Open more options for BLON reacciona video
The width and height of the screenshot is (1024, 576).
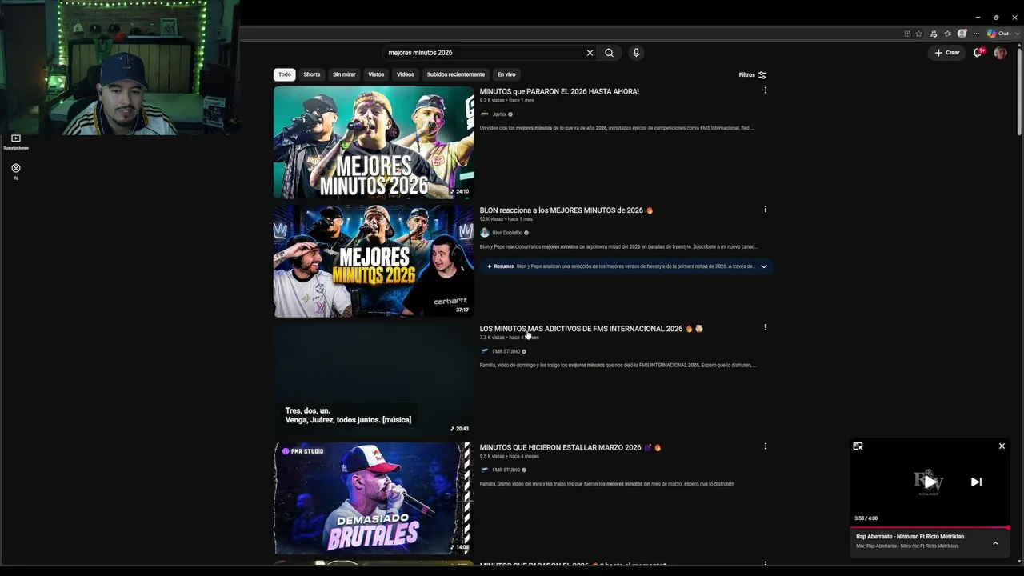765,209
